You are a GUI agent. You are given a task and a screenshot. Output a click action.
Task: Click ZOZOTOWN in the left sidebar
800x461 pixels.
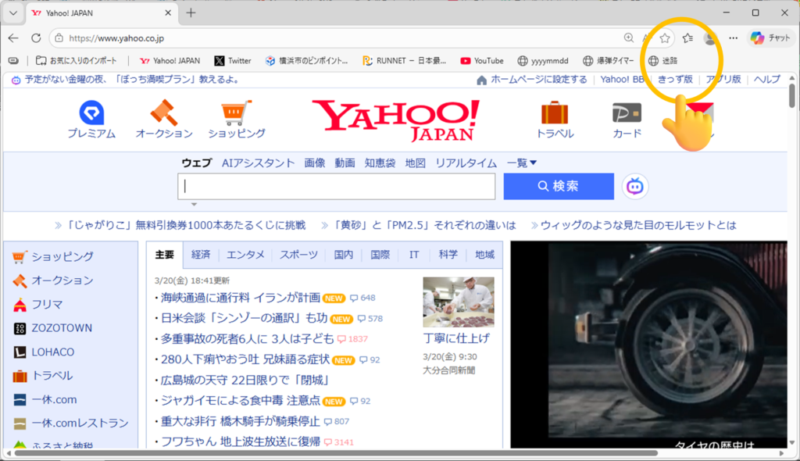tap(61, 328)
